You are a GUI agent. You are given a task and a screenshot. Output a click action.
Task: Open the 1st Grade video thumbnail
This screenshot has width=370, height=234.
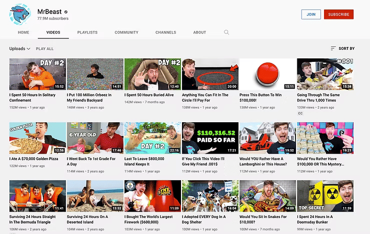pyautogui.click(x=95, y=138)
